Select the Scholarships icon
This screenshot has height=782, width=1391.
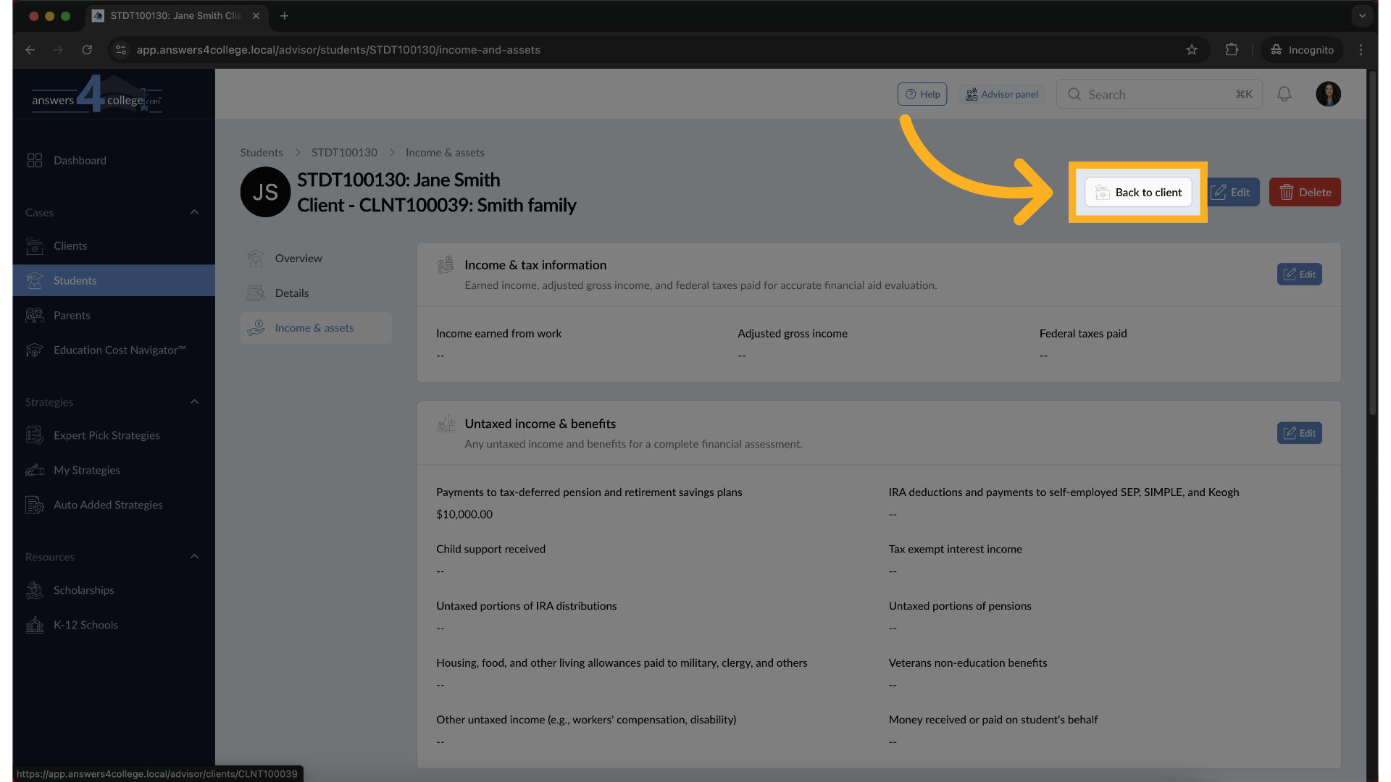pos(34,590)
